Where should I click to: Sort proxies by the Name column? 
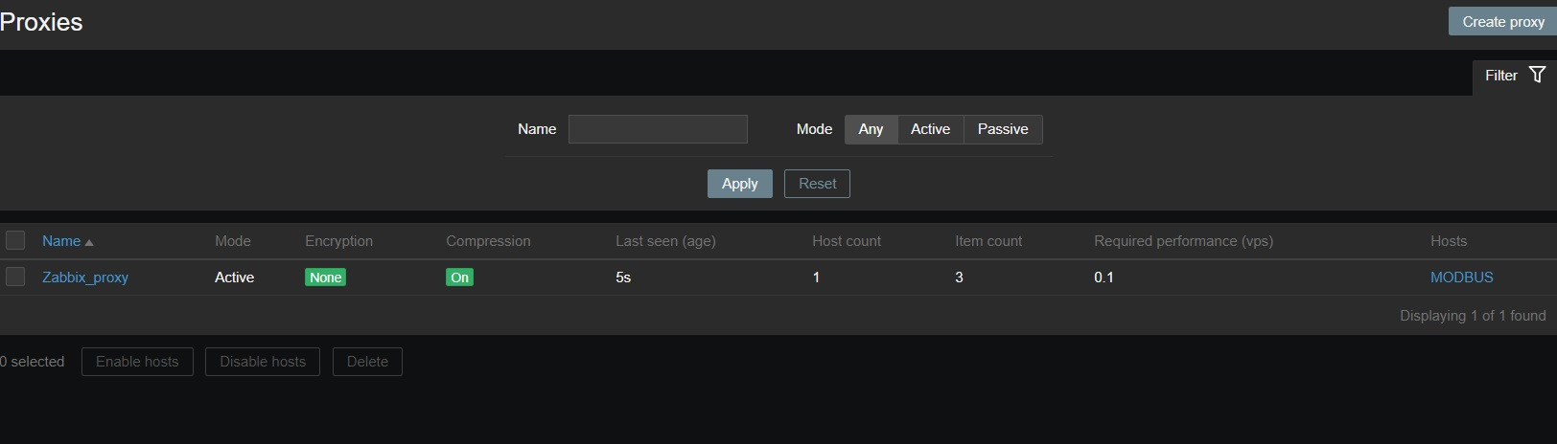[x=61, y=241]
